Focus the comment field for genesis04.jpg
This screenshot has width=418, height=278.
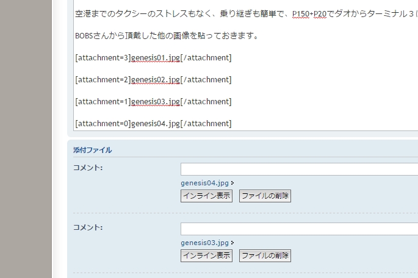click(x=299, y=169)
